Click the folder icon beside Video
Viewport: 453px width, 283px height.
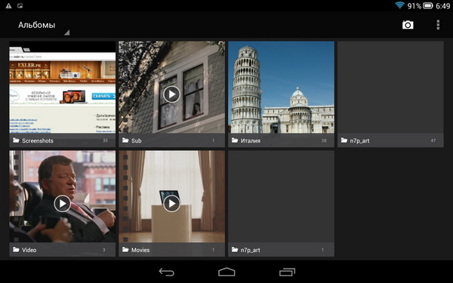(16, 250)
